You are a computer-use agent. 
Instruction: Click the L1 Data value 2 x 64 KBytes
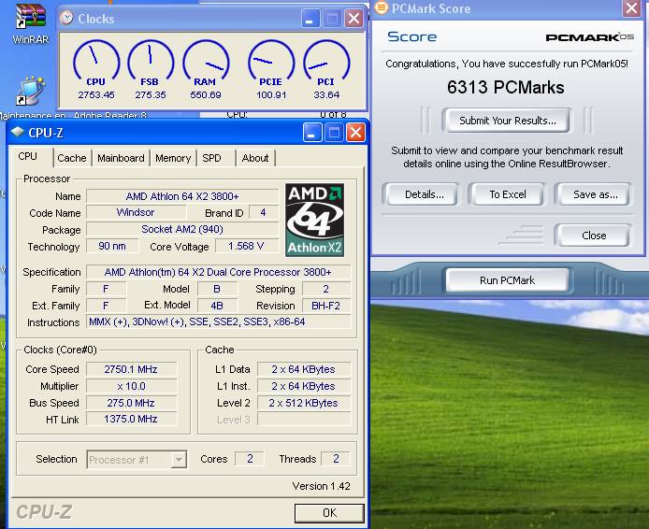303,369
